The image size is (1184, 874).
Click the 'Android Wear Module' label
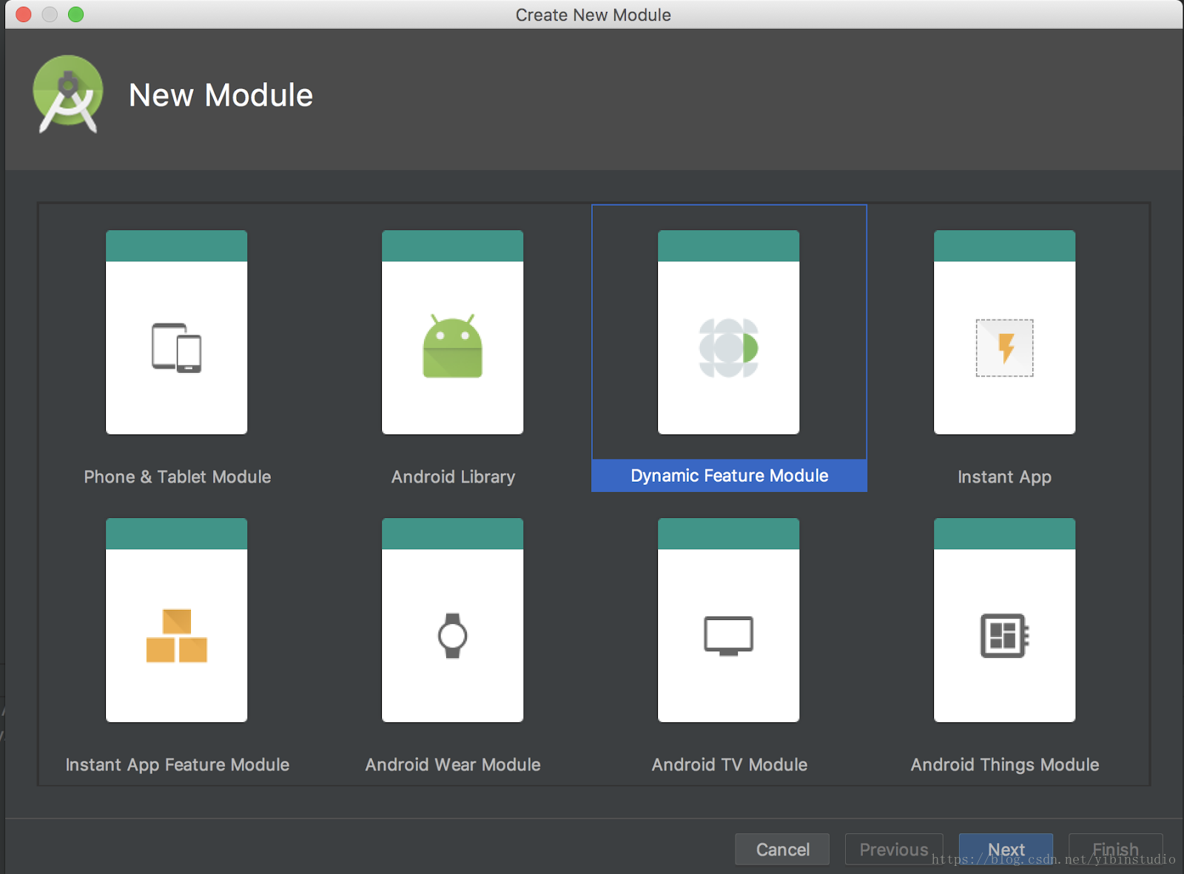pos(453,765)
